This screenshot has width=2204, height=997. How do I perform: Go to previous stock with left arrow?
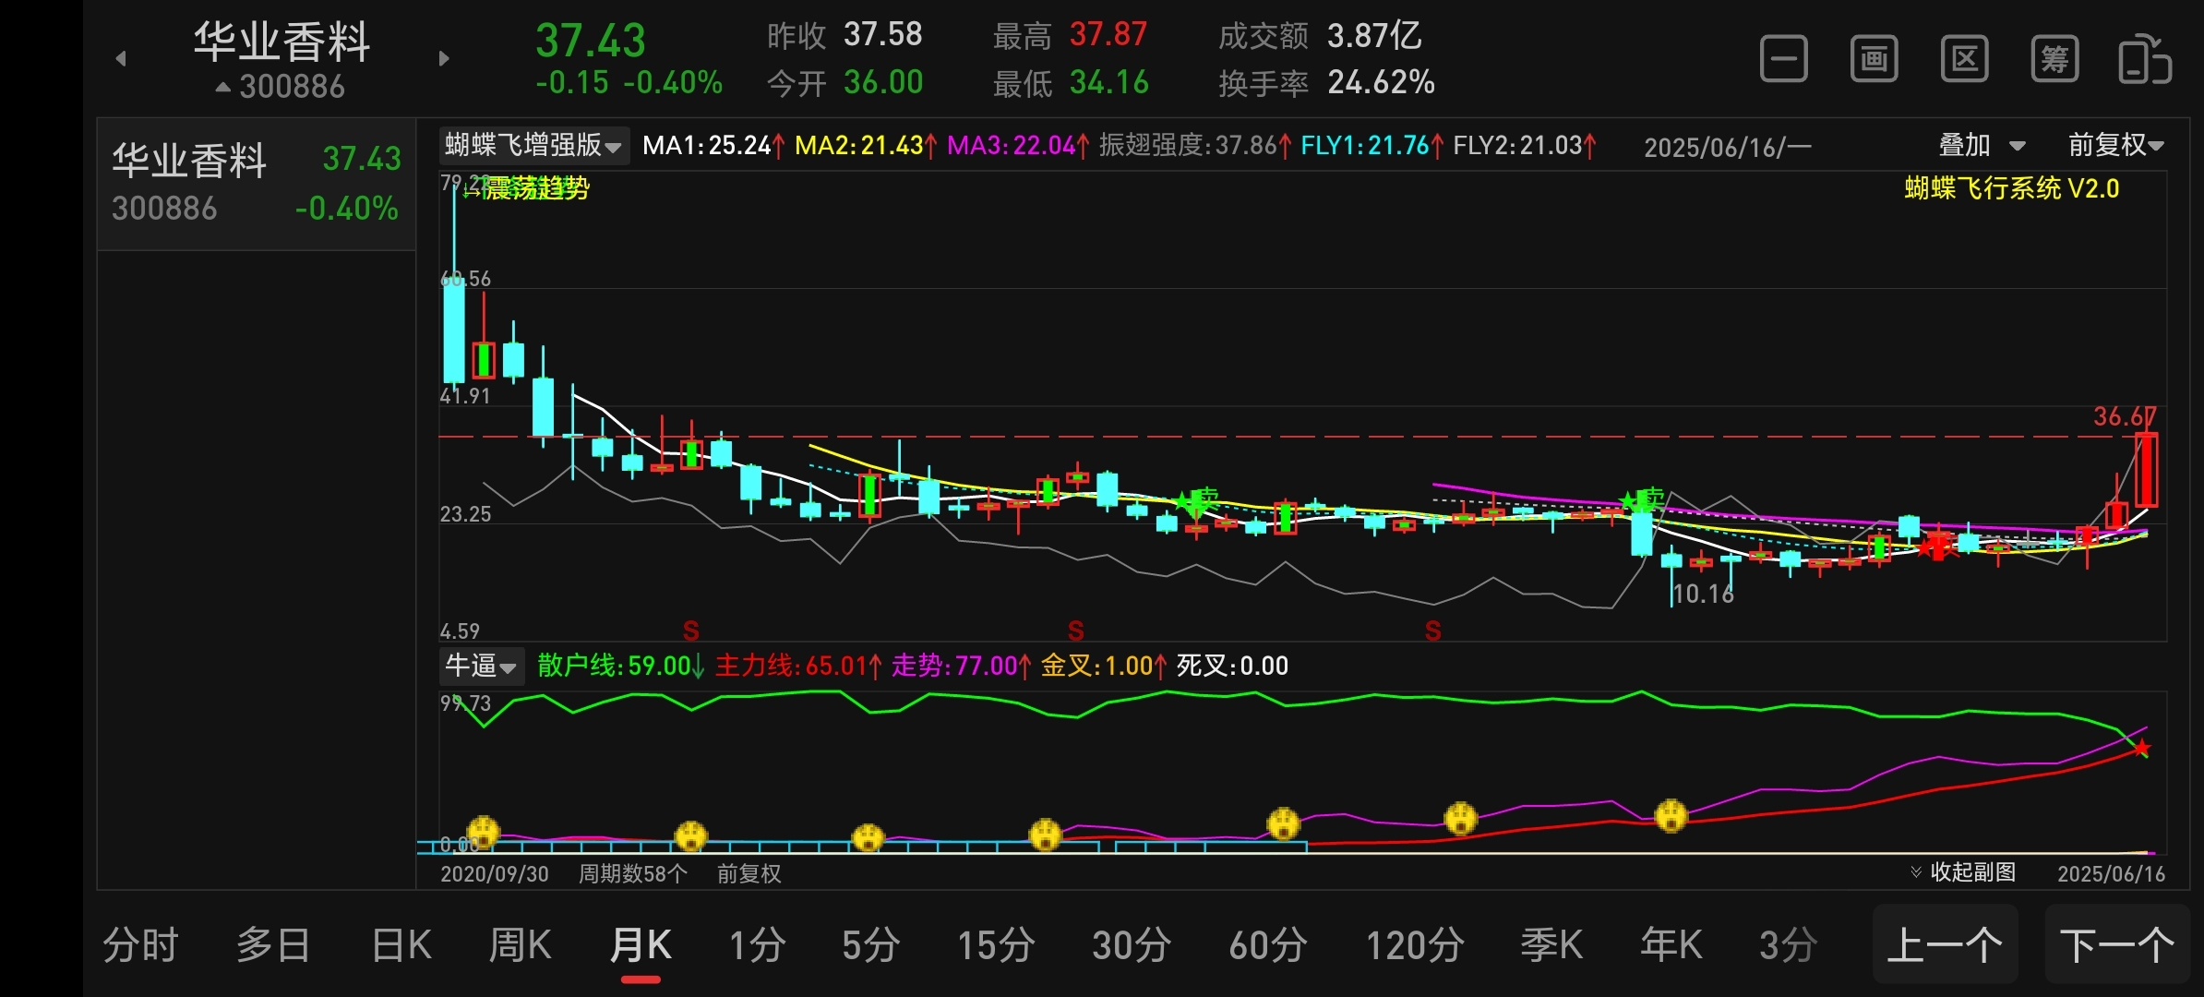[121, 59]
